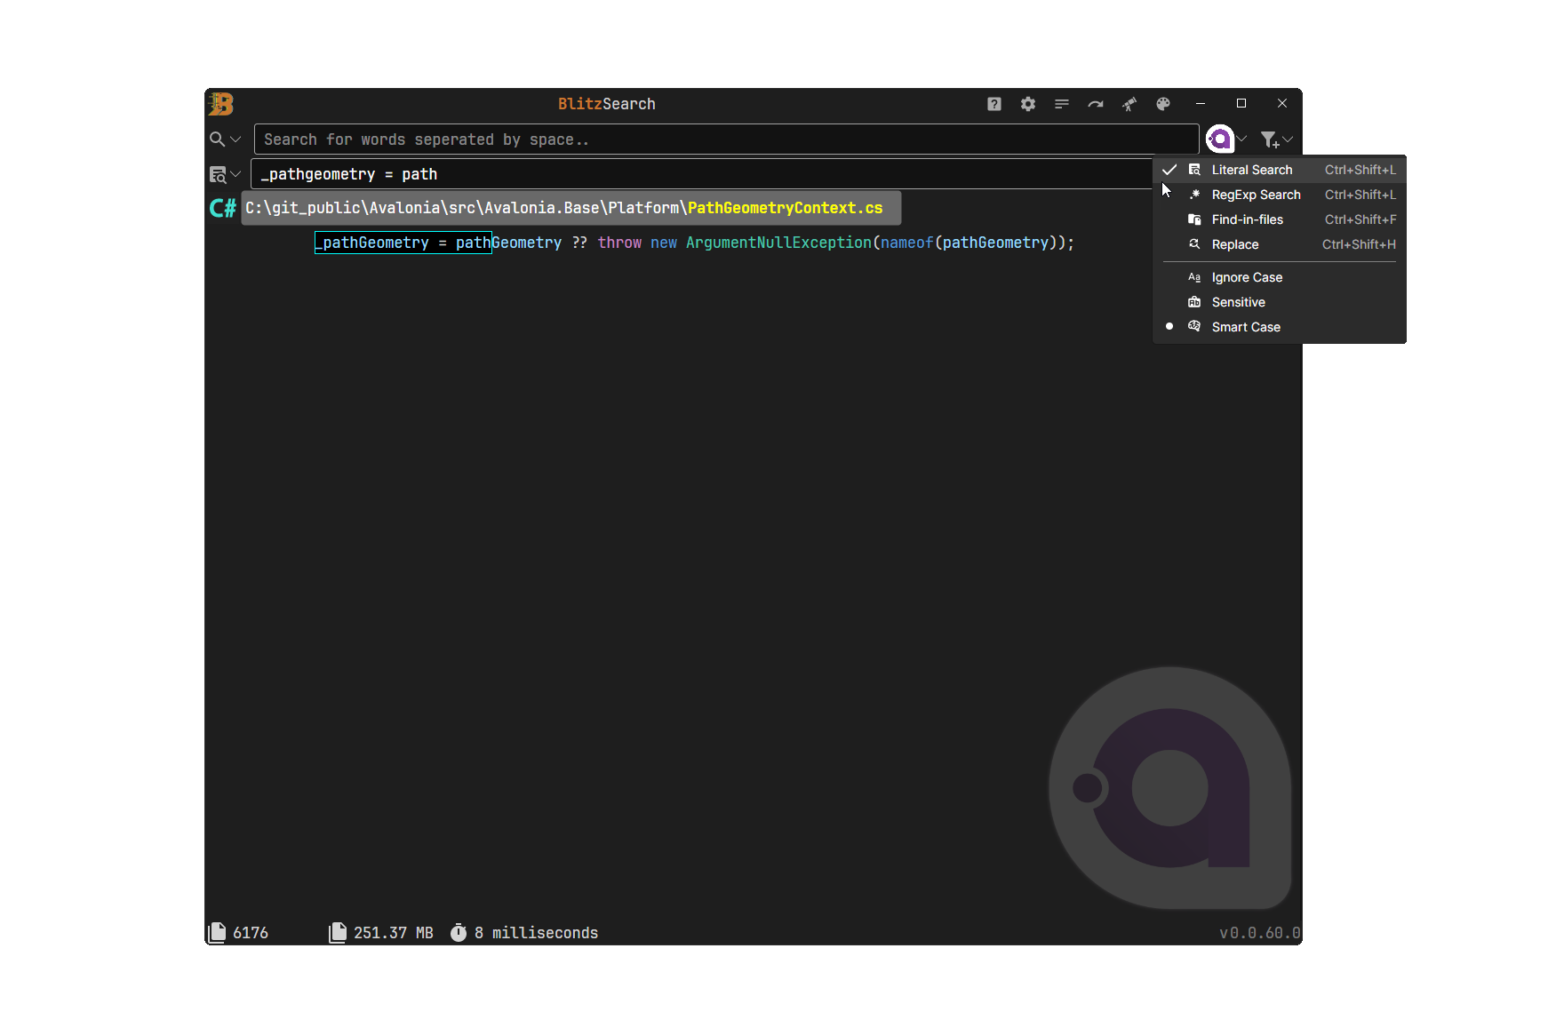The width and height of the screenshot is (1556, 1036).
Task: Open the PathGeometryContext.cs result file path
Action: pyautogui.click(x=571, y=208)
